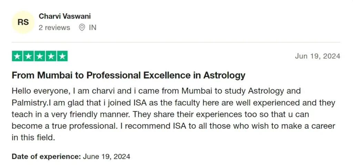
Task: Click the location pin icon
Action: pyautogui.click(x=82, y=27)
